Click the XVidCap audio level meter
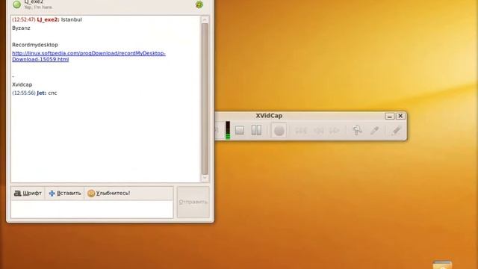478x269 pixels. (228, 130)
